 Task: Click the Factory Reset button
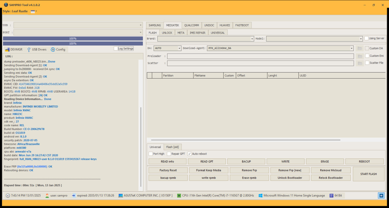[x=168, y=170]
